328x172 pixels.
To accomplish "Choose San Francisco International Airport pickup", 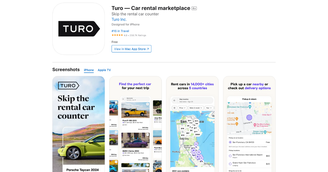I will pos(230,156).
